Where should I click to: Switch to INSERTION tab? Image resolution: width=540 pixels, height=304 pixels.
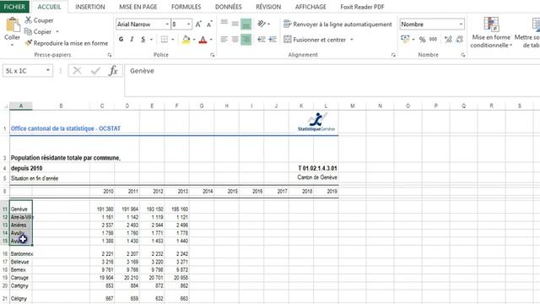pyautogui.click(x=90, y=7)
